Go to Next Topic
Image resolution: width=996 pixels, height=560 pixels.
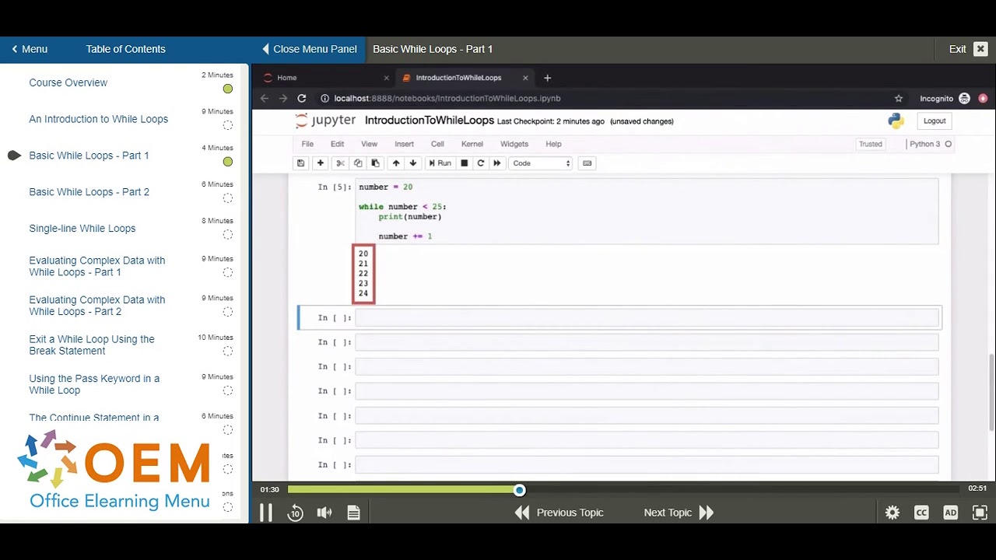tap(679, 513)
